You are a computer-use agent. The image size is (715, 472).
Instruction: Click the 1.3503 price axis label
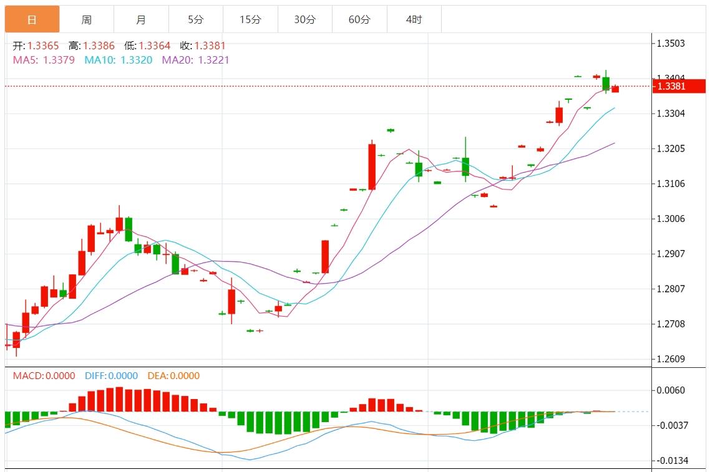671,43
